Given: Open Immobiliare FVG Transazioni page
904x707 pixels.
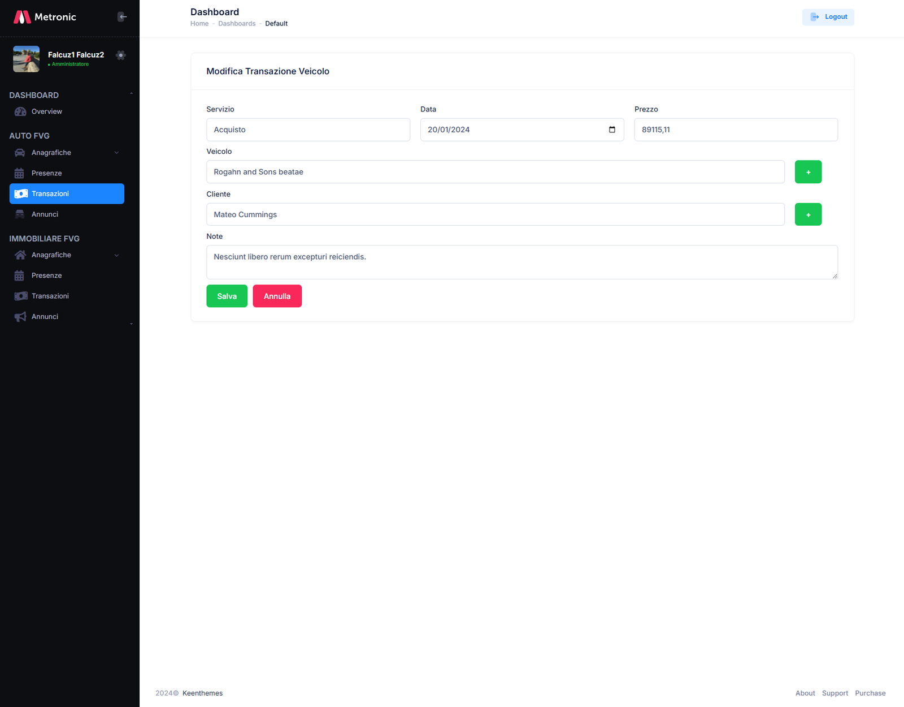Looking at the screenshot, I should click(x=50, y=296).
